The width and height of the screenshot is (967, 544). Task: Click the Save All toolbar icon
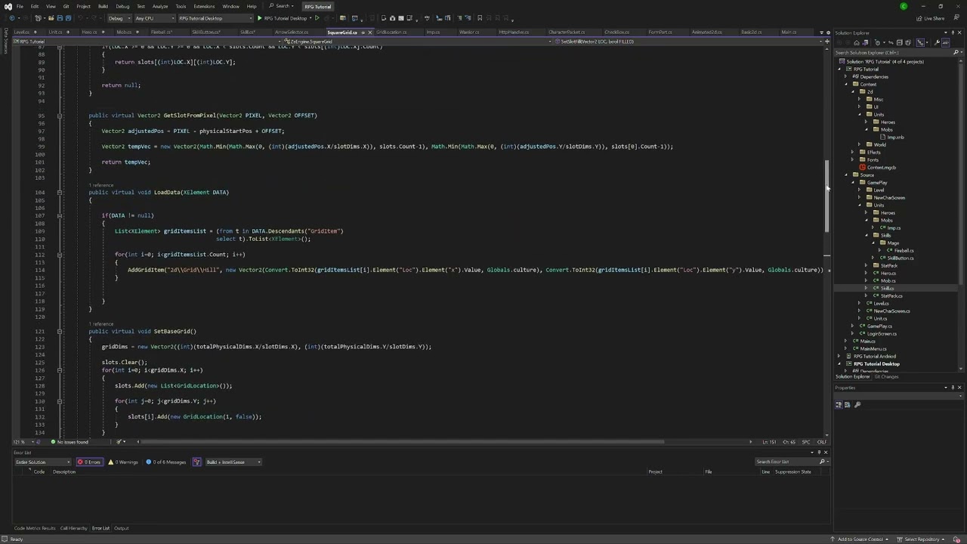[68, 18]
